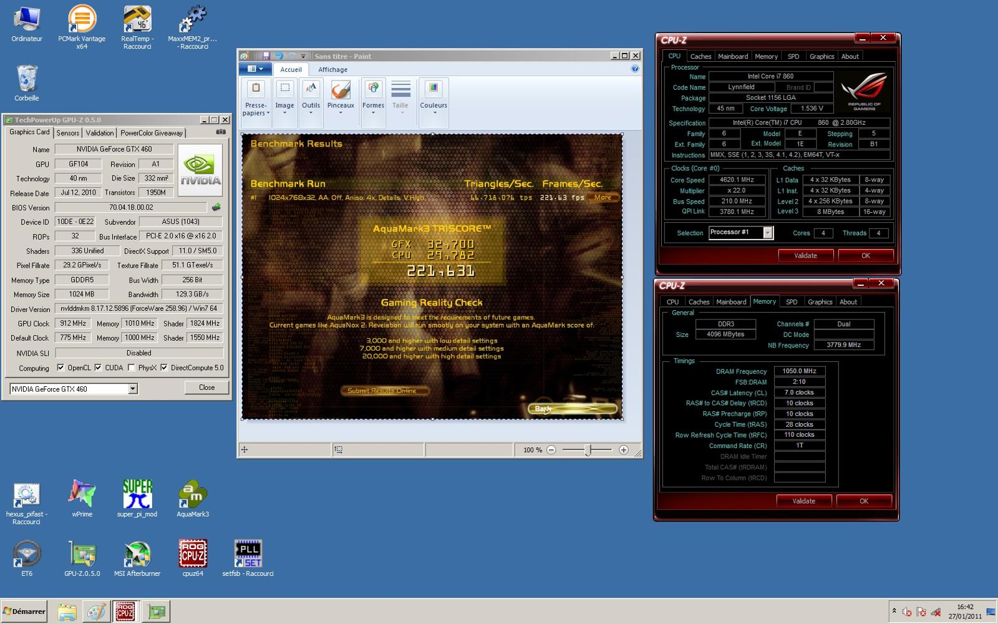Click Validate in the lower CPU-Z window
Image resolution: width=998 pixels, height=624 pixels.
[x=803, y=501]
